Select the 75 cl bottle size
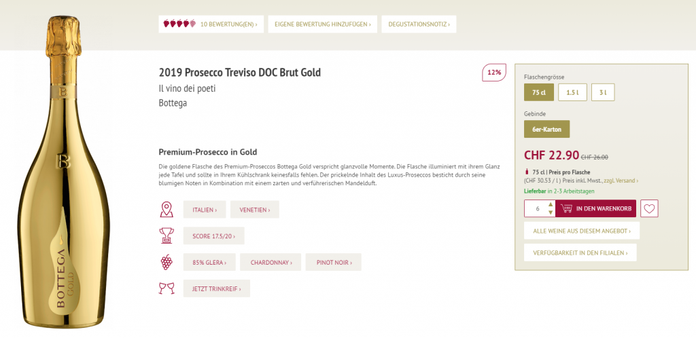696x338 pixels. 539,92
